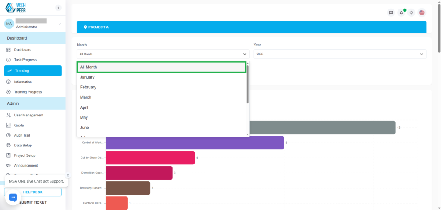Expand the Year 2026 dropdown

(x=339, y=54)
